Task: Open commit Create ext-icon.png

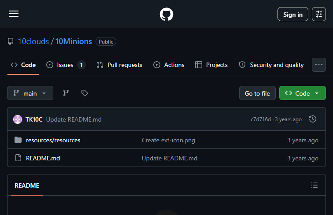Action: (168, 140)
